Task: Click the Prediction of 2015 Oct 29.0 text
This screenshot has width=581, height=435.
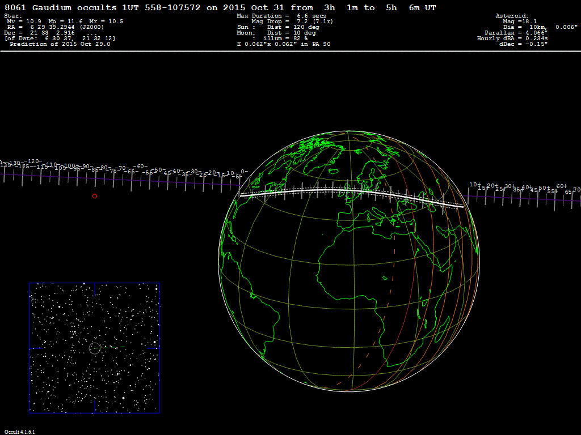Action: click(x=60, y=44)
